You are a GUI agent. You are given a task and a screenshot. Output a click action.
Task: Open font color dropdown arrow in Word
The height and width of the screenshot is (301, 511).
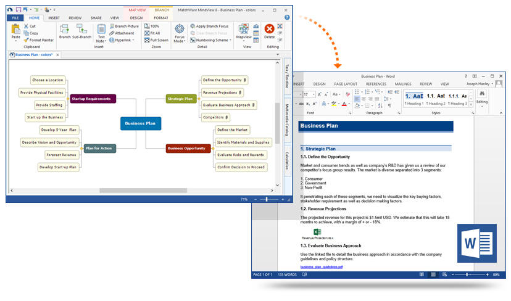(349, 104)
